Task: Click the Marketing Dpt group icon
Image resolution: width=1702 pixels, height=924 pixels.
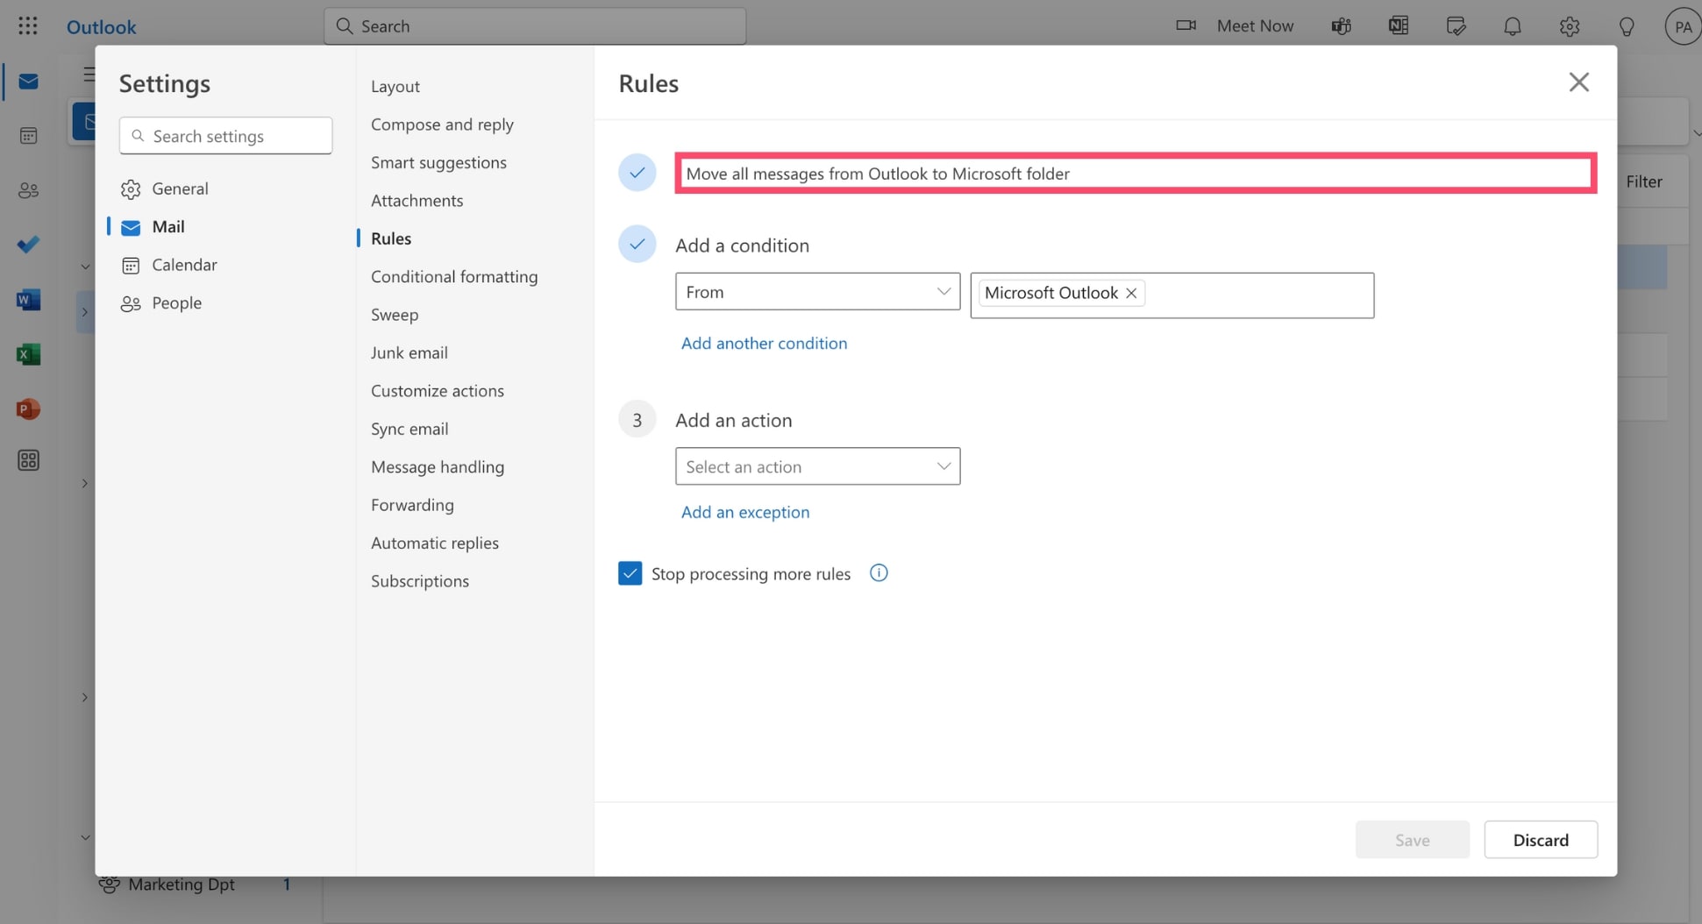Action: [x=109, y=884]
